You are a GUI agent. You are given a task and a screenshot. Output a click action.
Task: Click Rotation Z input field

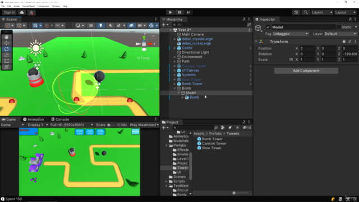[349, 54]
